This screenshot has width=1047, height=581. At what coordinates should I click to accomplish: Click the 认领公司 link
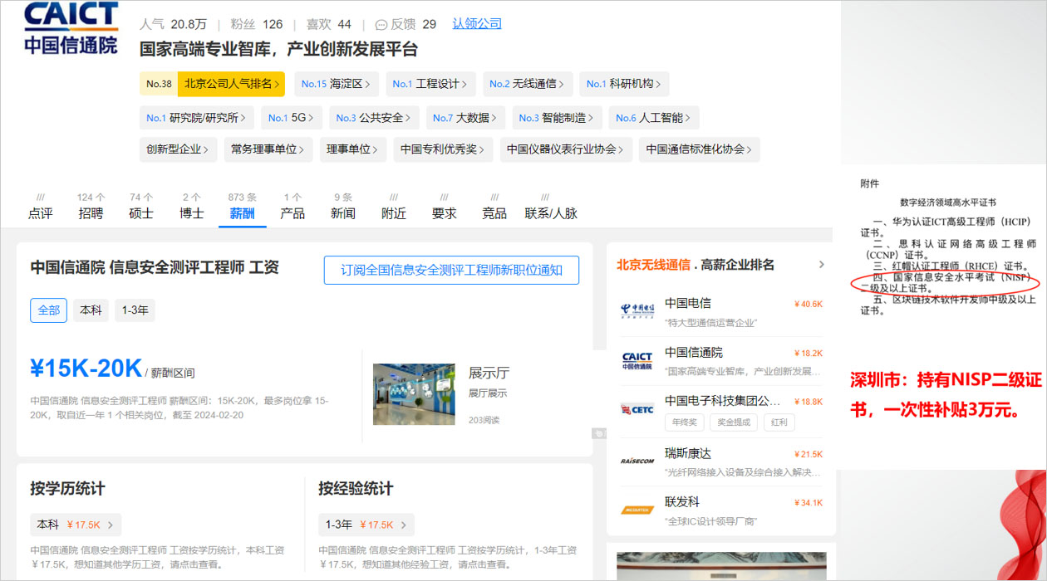pyautogui.click(x=477, y=24)
